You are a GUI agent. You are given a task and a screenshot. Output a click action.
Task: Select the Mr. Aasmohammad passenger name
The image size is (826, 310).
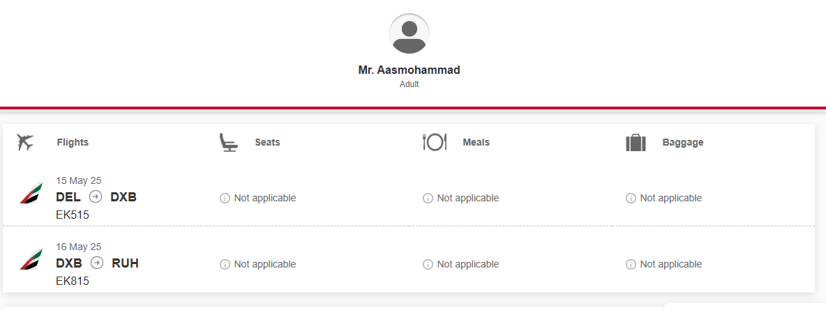[410, 70]
